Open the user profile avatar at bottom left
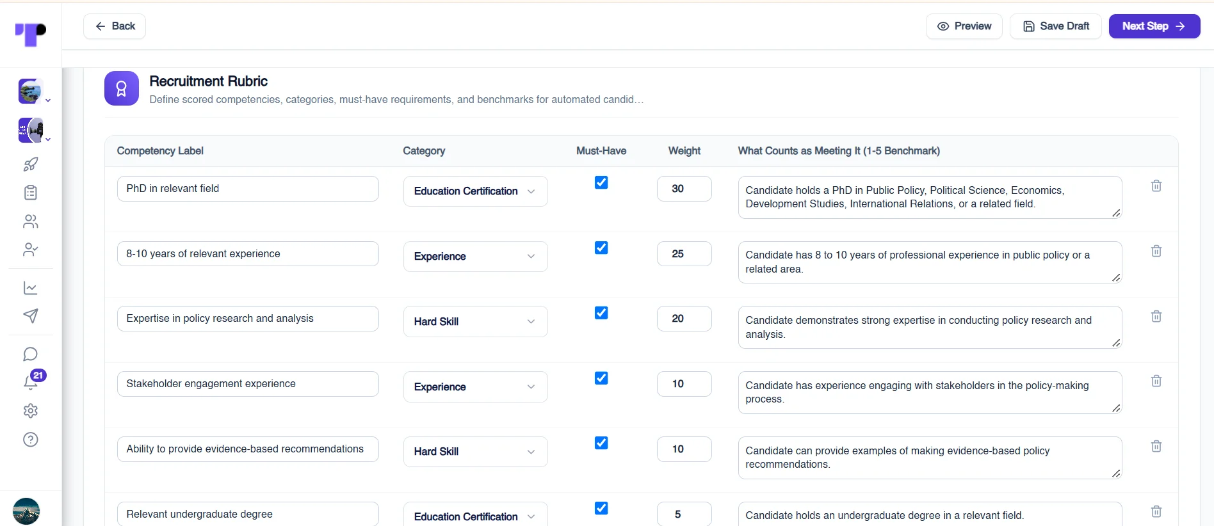This screenshot has height=526, width=1214. (x=26, y=511)
